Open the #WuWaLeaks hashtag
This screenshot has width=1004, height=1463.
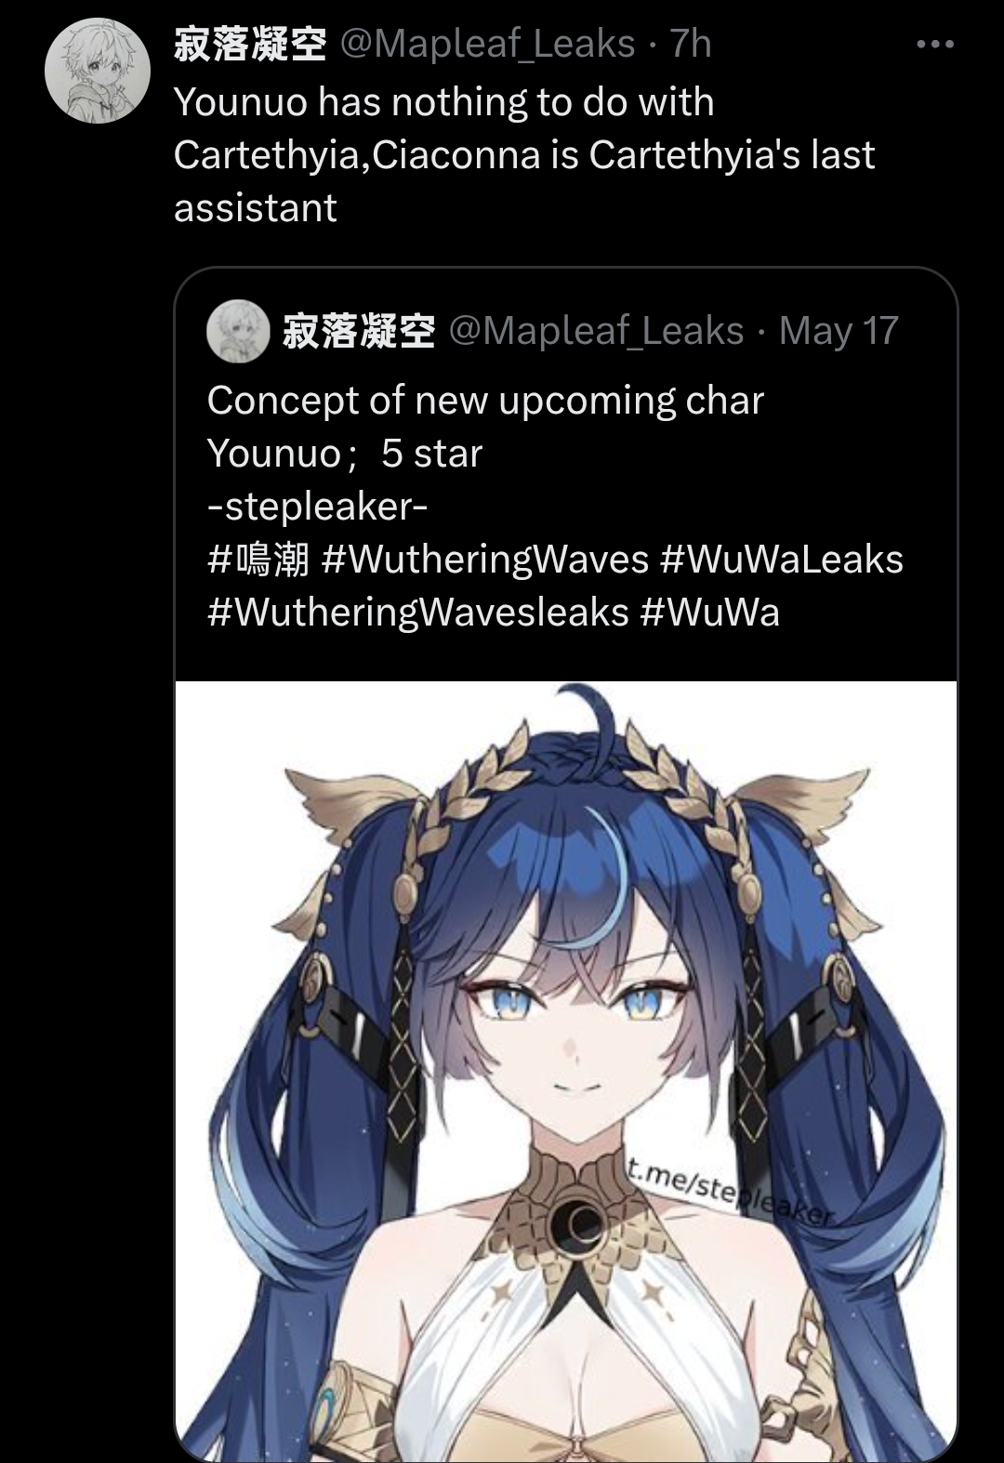781,560
